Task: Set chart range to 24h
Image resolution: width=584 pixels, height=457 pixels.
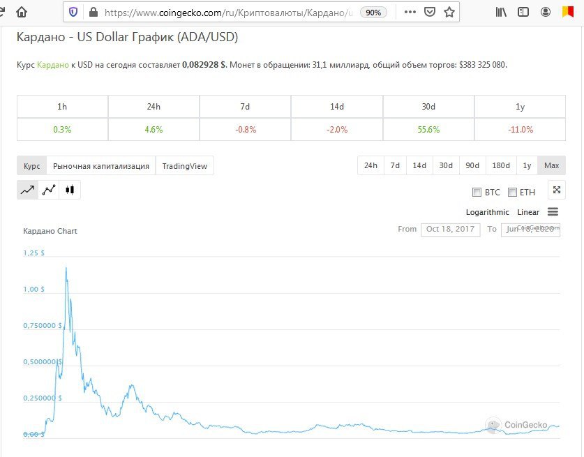Action: click(370, 165)
